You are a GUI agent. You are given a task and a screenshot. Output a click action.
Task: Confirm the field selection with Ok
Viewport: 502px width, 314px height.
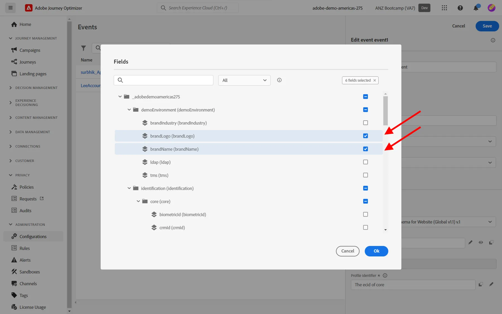[376, 251]
